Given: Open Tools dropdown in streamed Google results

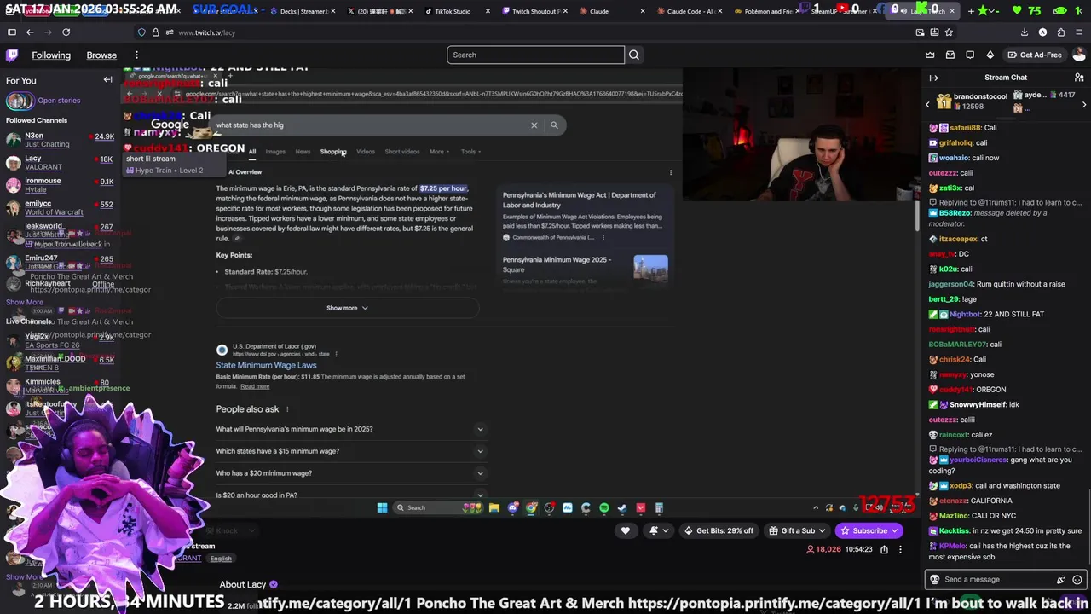Looking at the screenshot, I should pyautogui.click(x=470, y=152).
